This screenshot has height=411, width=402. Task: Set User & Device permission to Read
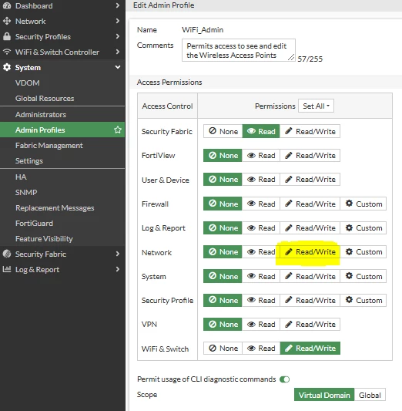pos(261,180)
